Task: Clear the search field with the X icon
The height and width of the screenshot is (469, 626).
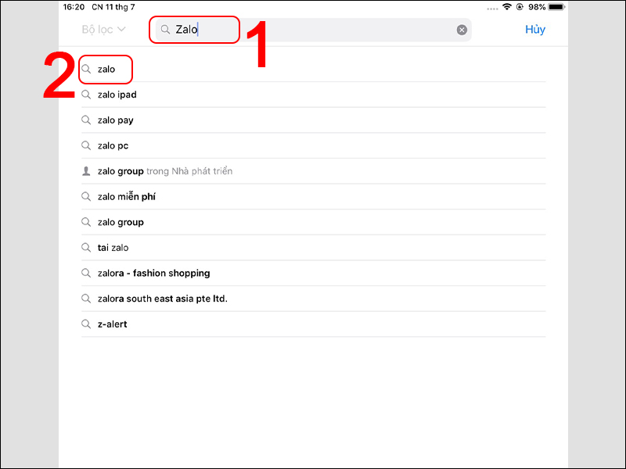Action: [462, 30]
